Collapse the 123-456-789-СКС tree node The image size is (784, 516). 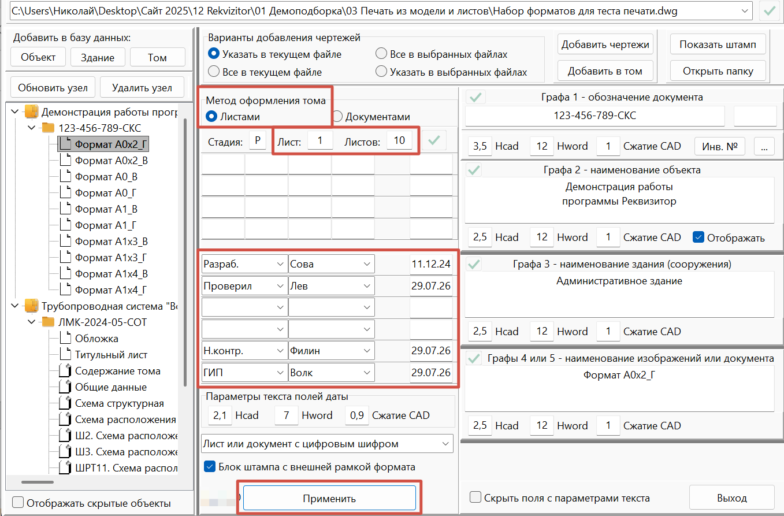pyautogui.click(x=32, y=128)
